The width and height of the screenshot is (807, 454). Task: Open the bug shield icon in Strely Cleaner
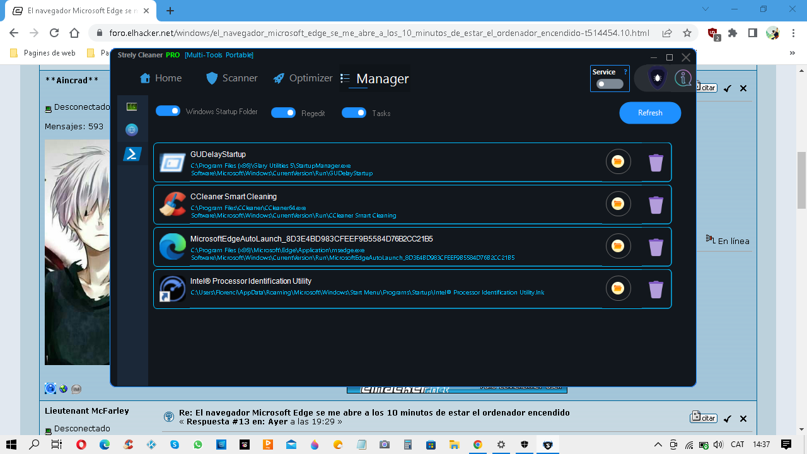pos(658,78)
